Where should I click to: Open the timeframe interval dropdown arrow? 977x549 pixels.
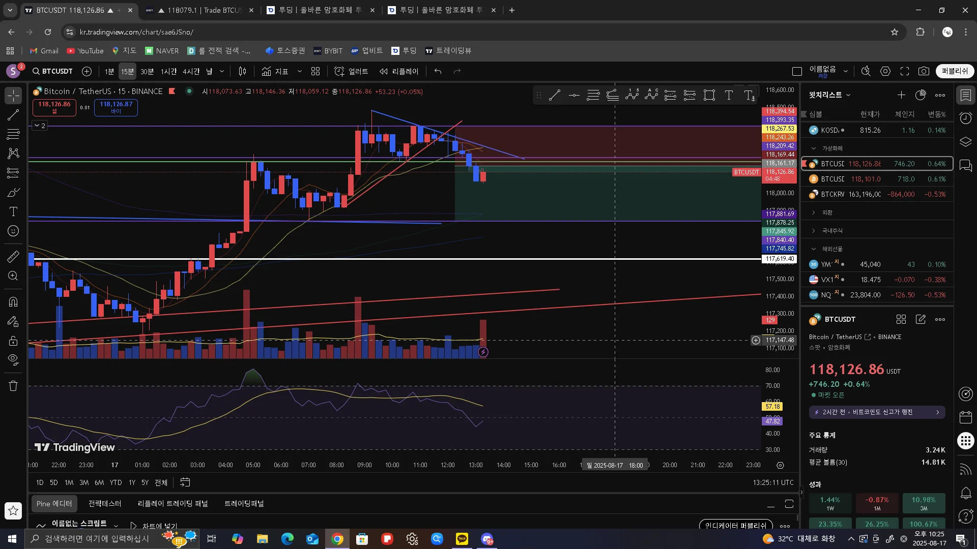pos(222,71)
